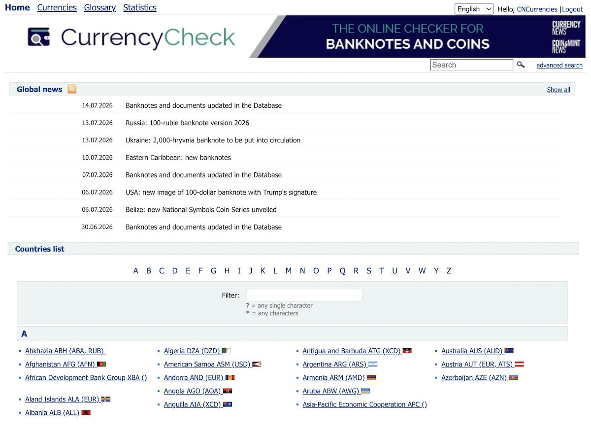Viewport: 591px width, 433px height.
Task: Click the Albania flag icon
Action: click(86, 413)
